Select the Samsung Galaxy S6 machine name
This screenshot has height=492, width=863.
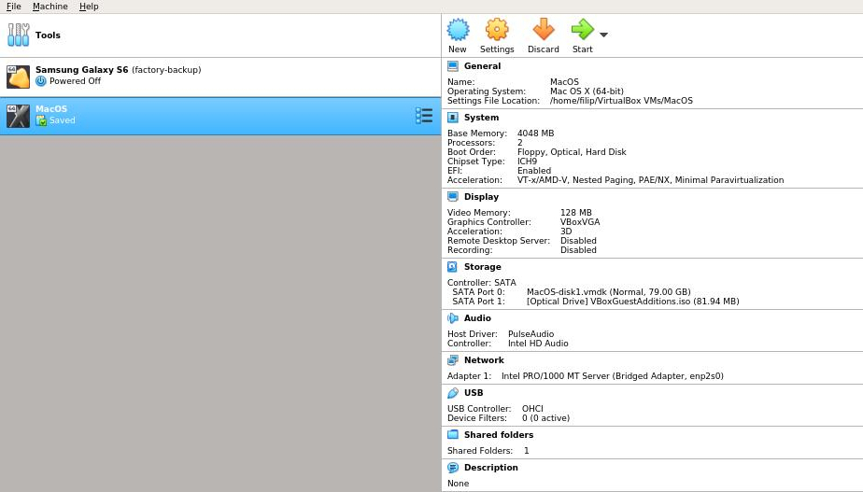pyautogui.click(x=81, y=70)
